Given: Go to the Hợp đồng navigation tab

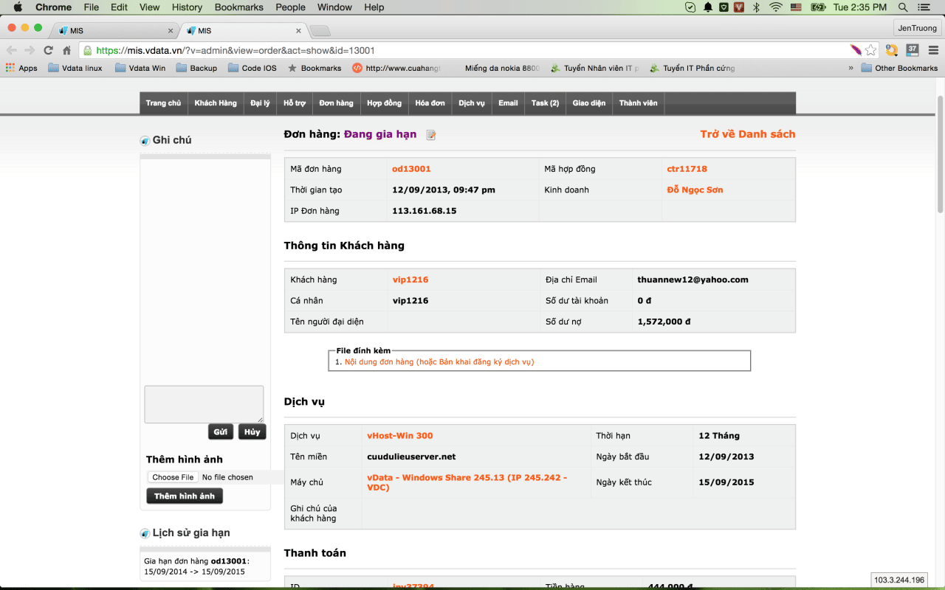Looking at the screenshot, I should point(384,103).
